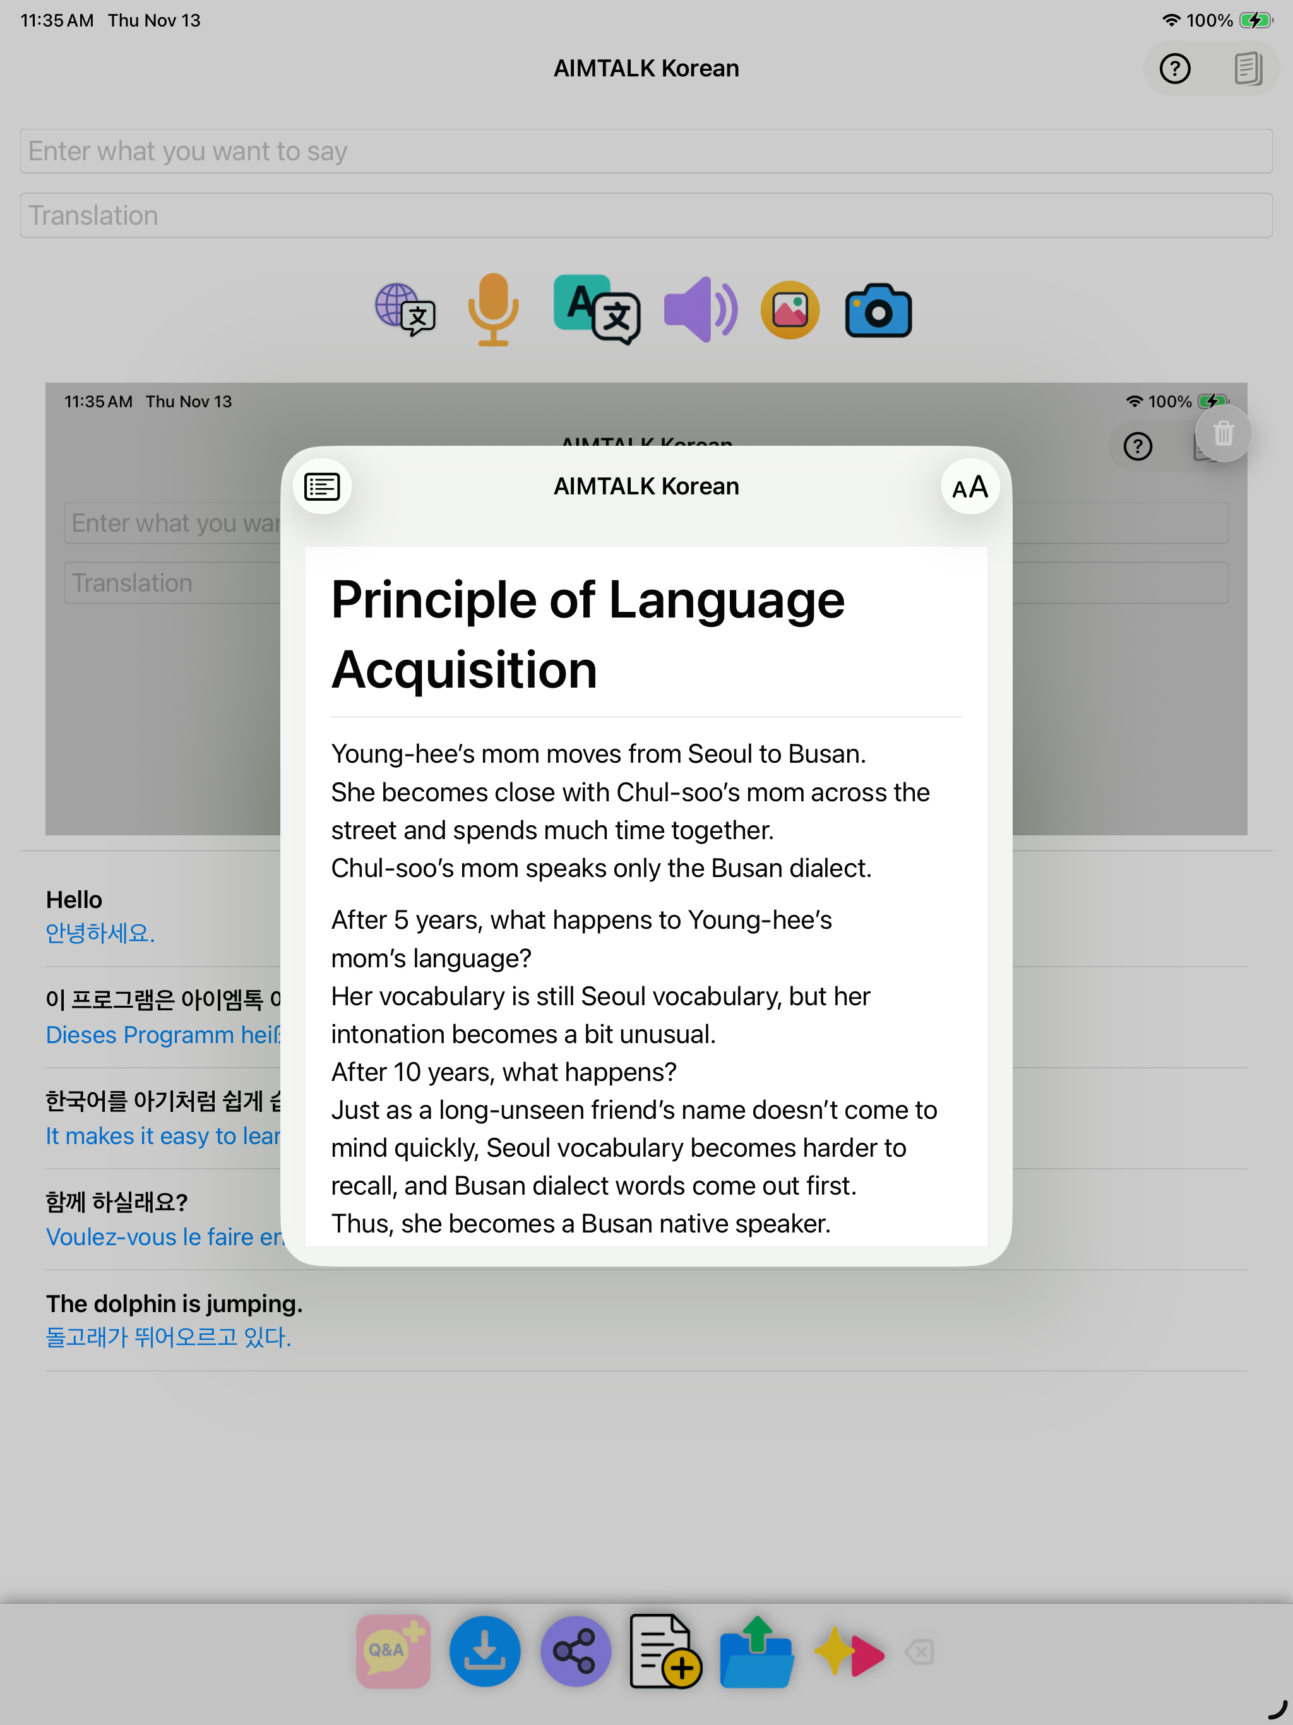Tap the pink Q&A plus icon

[394, 1651]
